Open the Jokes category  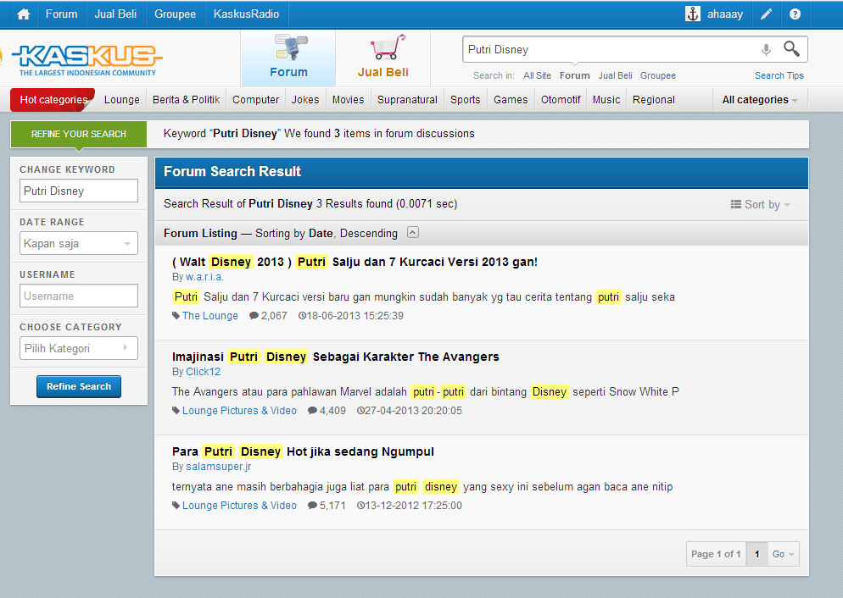click(305, 100)
